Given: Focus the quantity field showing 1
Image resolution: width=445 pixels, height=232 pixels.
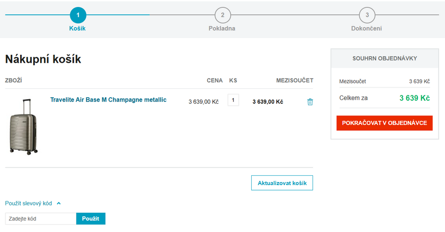Looking at the screenshot, I should (233, 100).
